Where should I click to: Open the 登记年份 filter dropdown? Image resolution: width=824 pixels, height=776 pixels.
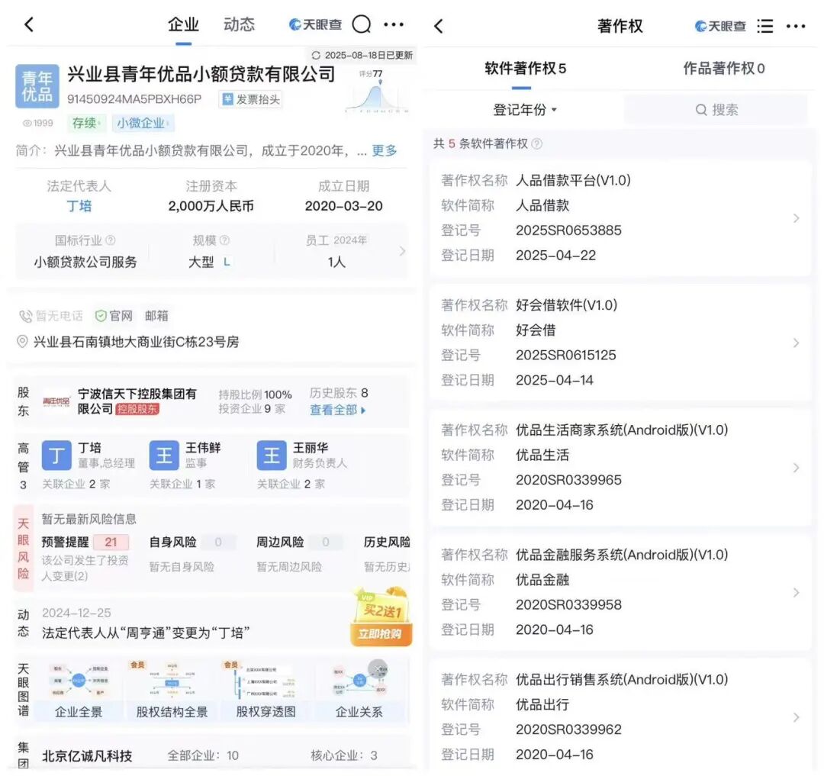click(x=524, y=109)
